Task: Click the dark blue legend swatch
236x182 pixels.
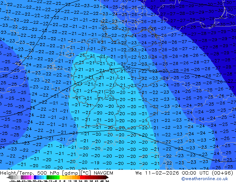Action: [35, 177]
